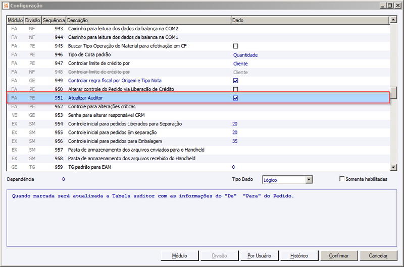
Task: Click the TG division cell in row 959
Action: tap(32, 167)
